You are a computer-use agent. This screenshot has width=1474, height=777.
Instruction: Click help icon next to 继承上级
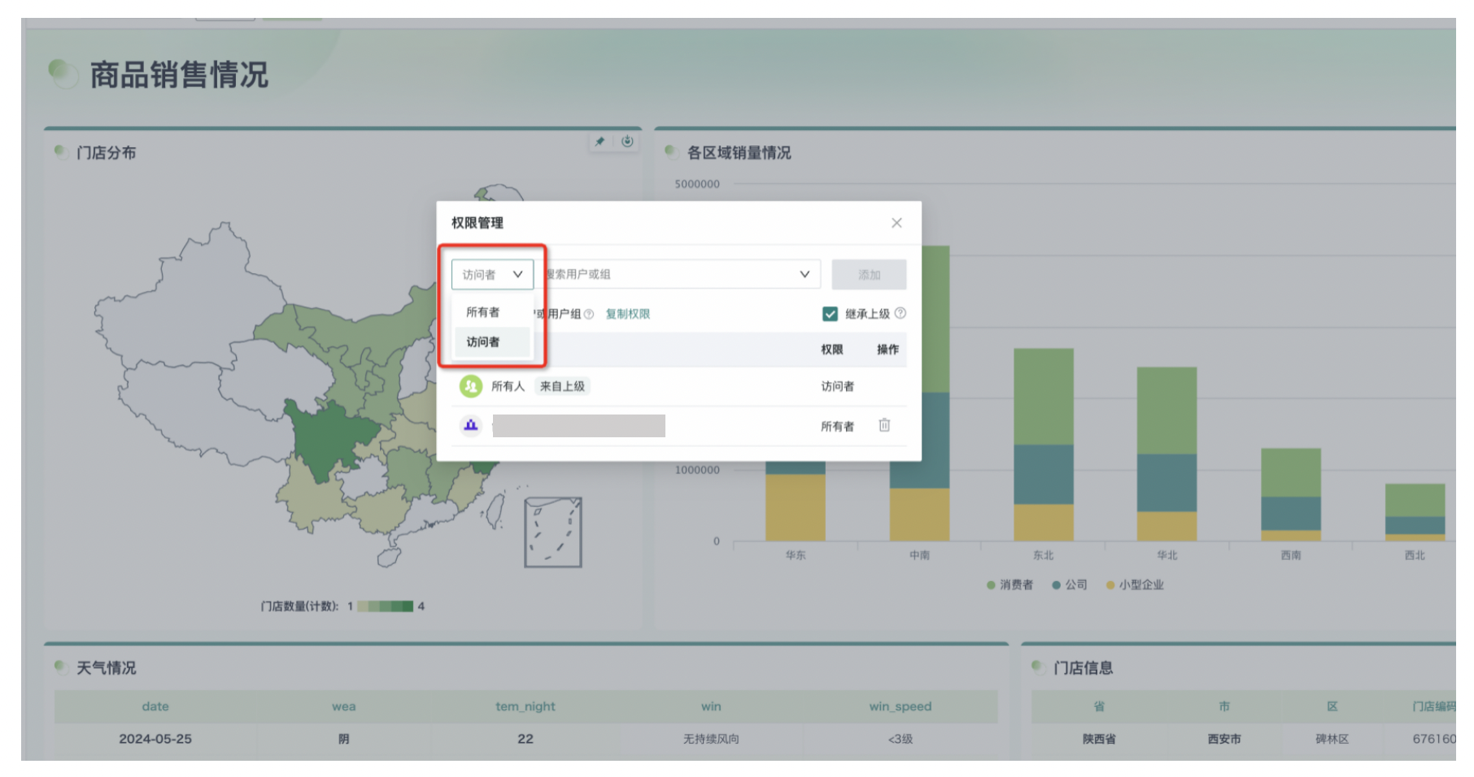point(901,313)
